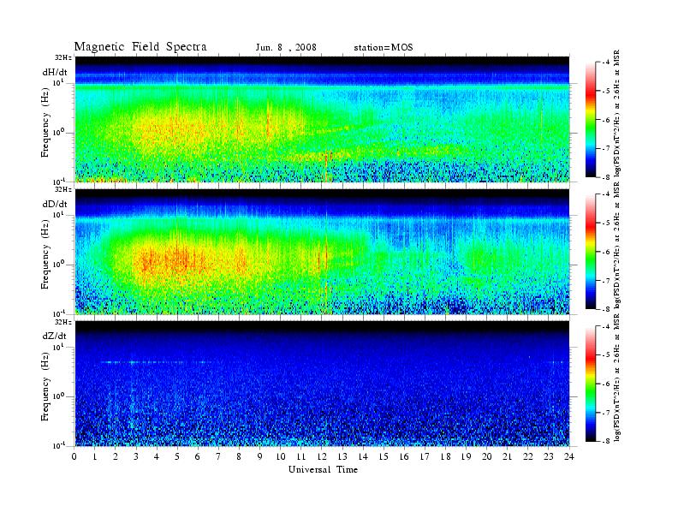Click the hour "16" time axis tick

[x=404, y=456]
